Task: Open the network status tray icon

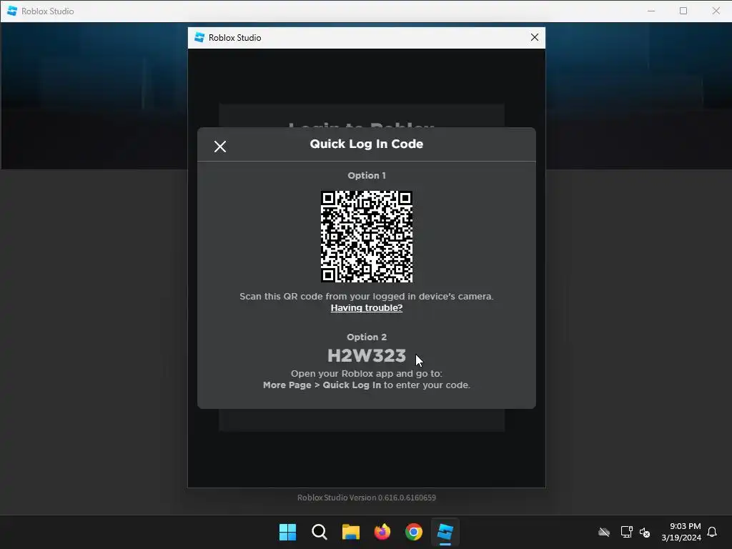Action: tap(626, 532)
